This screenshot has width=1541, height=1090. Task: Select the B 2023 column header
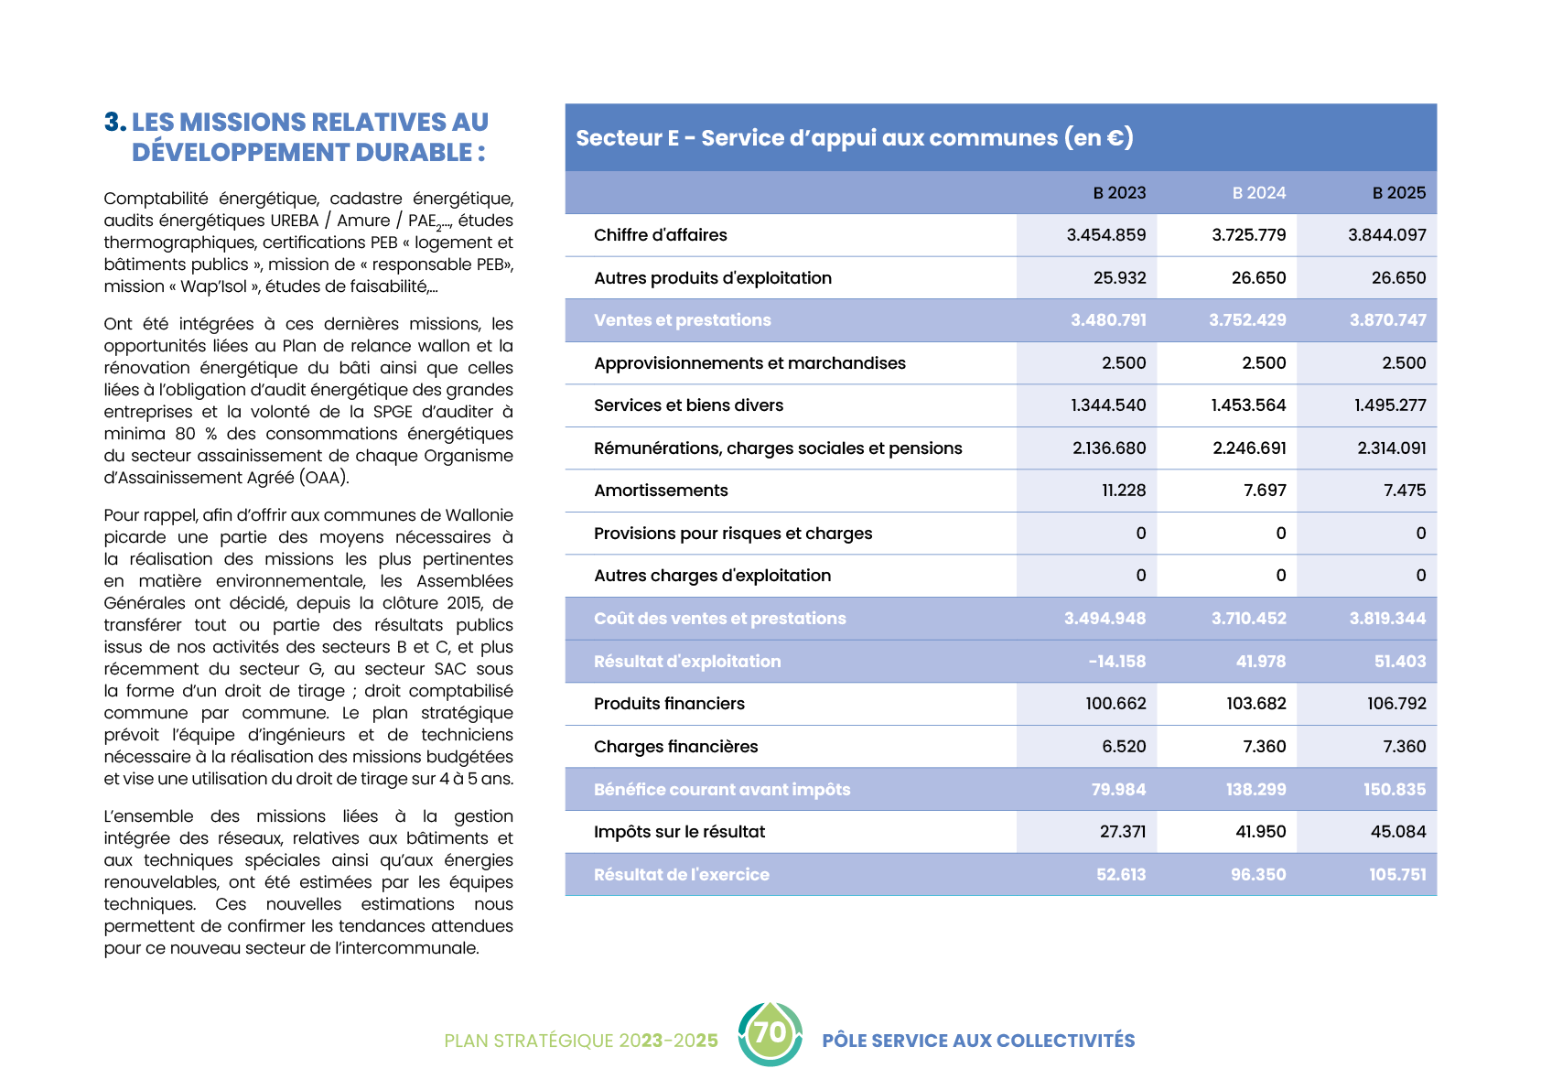pos(1119,193)
